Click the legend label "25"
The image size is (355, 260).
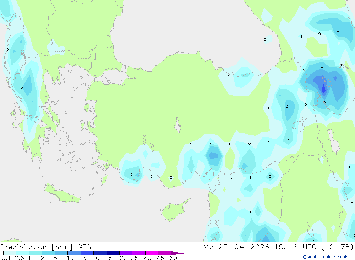(109, 258)
